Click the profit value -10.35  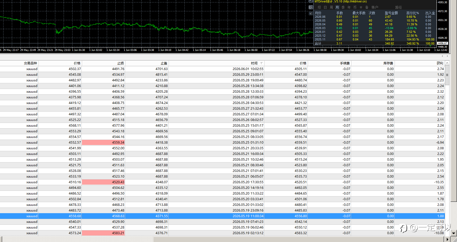click(439, 182)
